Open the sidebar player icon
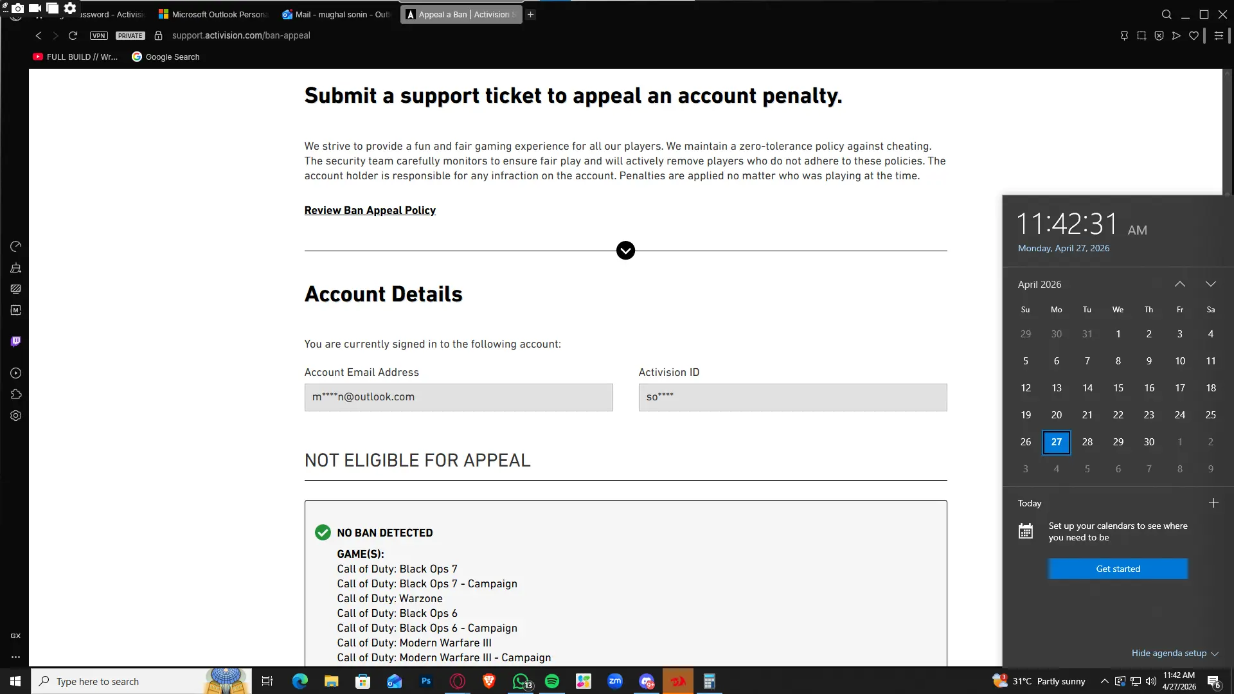This screenshot has width=1234, height=694. click(x=16, y=373)
